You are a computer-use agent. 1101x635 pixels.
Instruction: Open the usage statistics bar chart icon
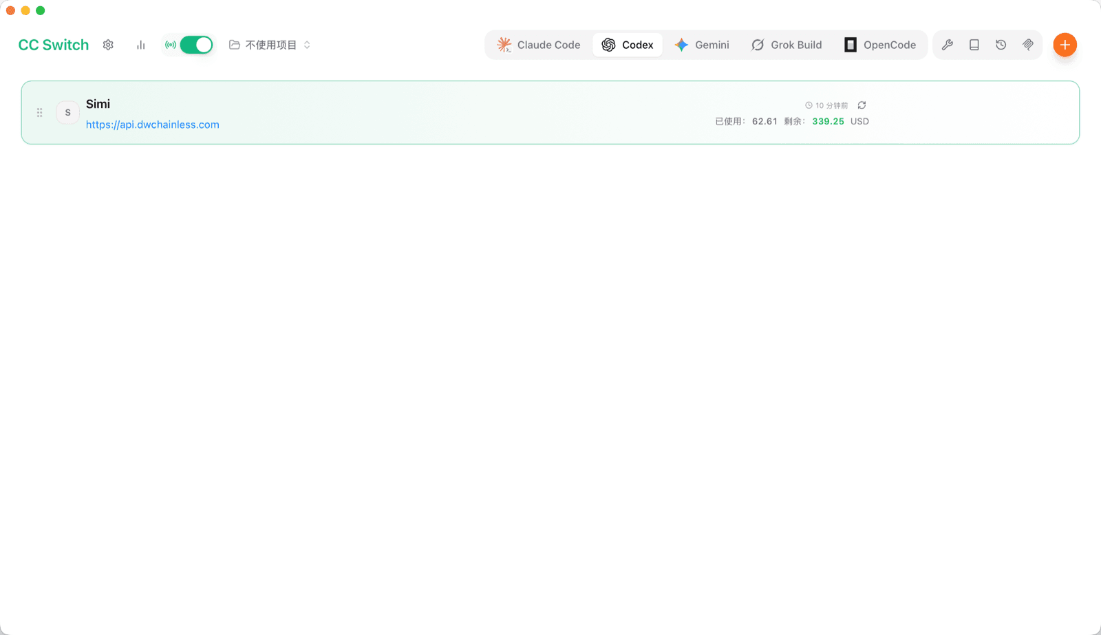[141, 45]
